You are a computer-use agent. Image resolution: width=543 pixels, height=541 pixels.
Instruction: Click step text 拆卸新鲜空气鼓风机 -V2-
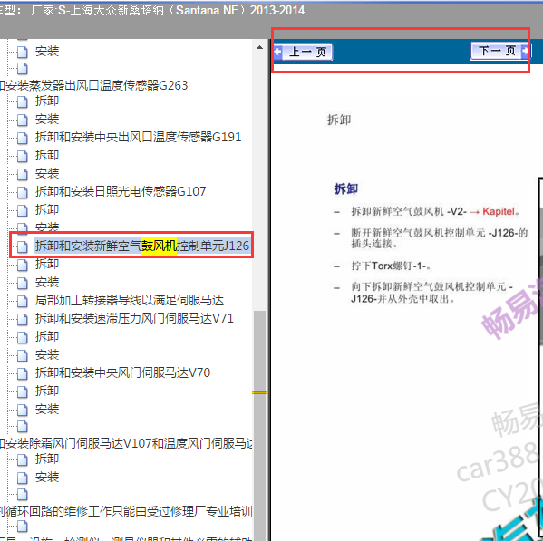409,211
